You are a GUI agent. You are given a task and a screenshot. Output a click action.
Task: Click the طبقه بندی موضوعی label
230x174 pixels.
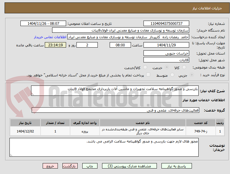click(209, 67)
